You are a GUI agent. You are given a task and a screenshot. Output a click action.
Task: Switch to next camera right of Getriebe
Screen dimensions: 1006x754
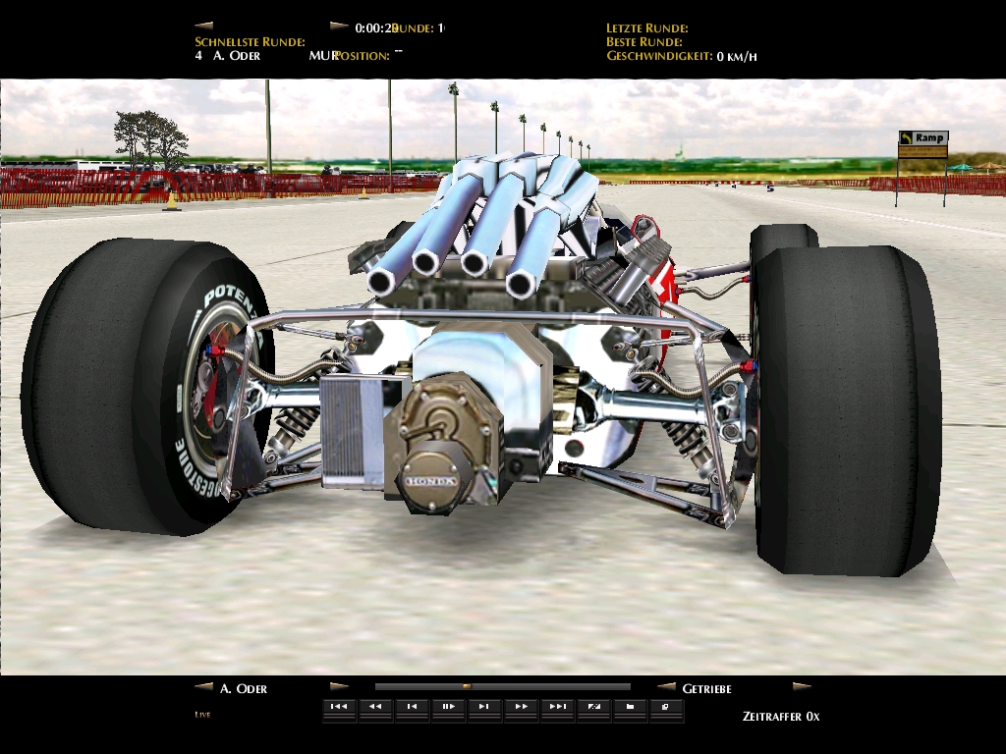click(802, 687)
